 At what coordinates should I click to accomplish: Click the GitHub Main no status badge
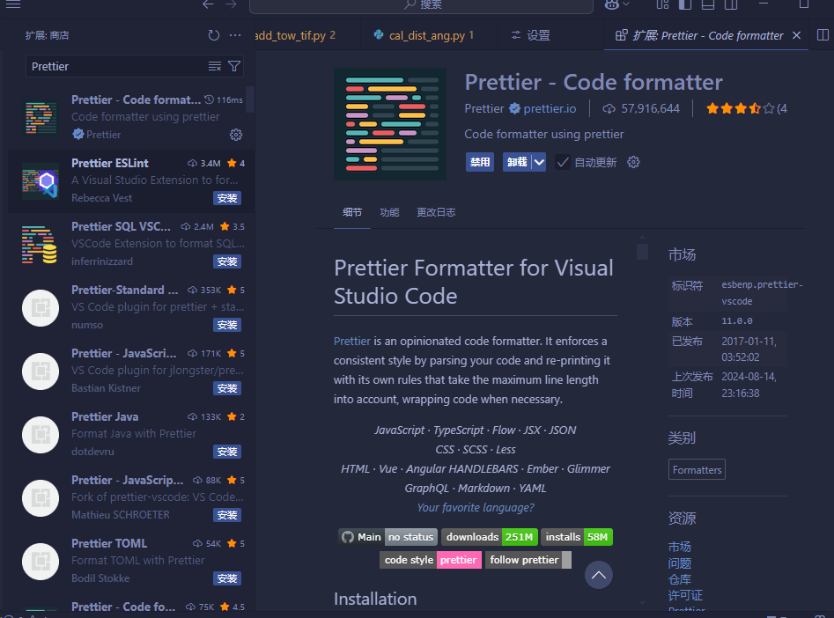tap(387, 537)
